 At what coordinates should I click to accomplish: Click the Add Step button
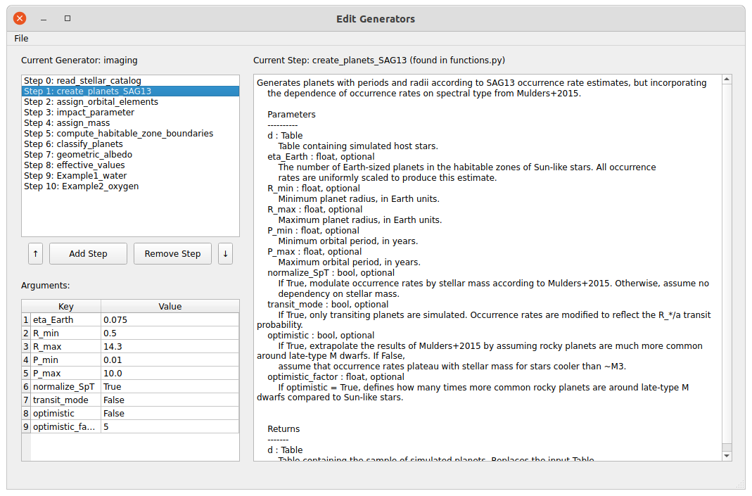pos(88,254)
